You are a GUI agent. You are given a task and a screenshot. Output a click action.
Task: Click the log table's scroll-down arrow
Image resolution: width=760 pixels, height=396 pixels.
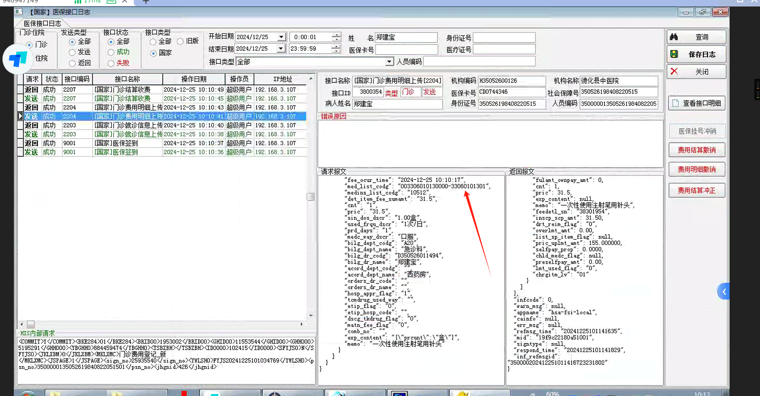(311, 315)
